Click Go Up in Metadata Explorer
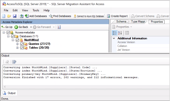The height and width of the screenshot is (101, 170). [x=7, y=27]
